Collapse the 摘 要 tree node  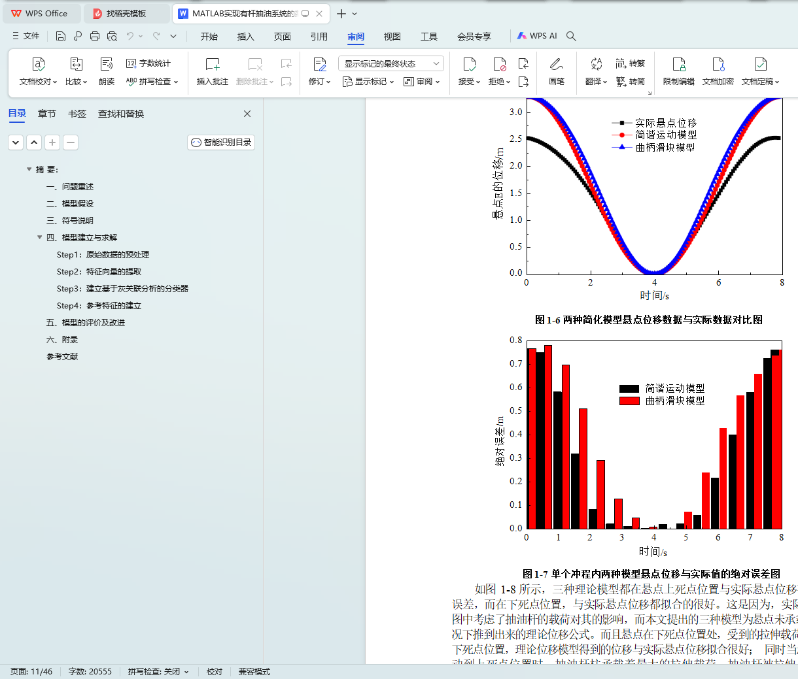point(29,169)
